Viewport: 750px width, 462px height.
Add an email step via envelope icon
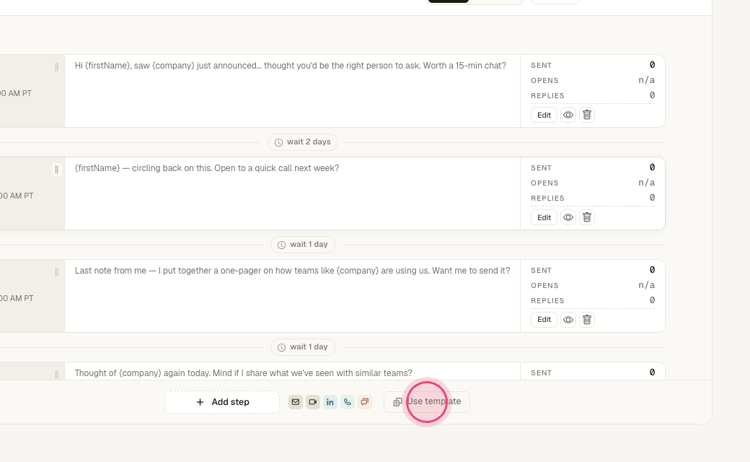(296, 402)
